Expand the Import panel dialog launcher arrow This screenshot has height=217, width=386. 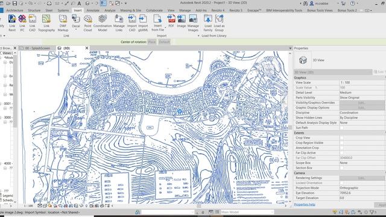[x=198, y=36]
